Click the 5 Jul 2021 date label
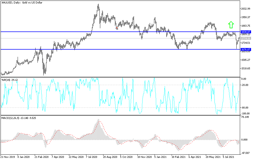The image size is (254, 160). (228, 157)
